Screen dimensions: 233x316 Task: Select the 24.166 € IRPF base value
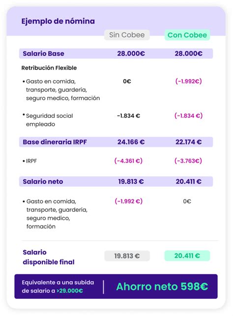pyautogui.click(x=131, y=142)
